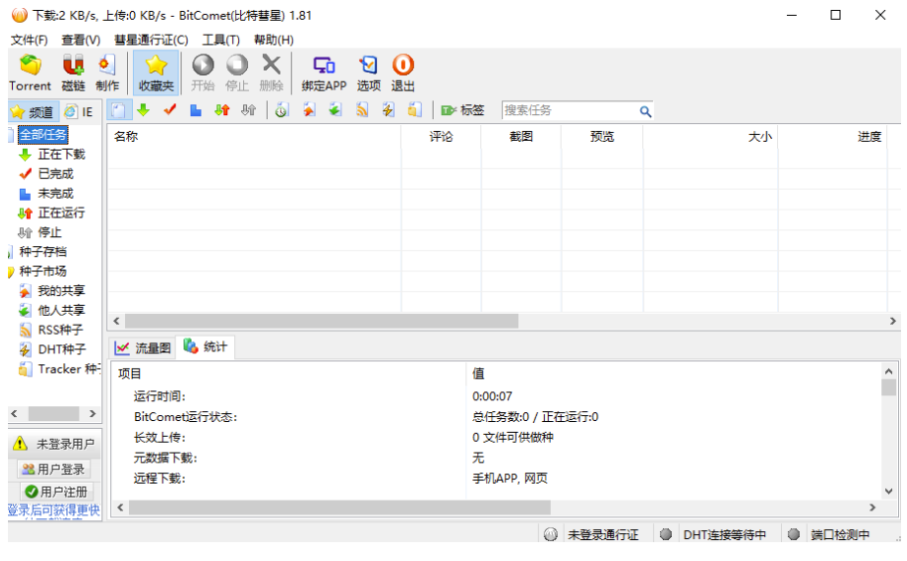Viewport: 907px width, 561px height.
Task: Click the 用户登录 button
Action: click(x=54, y=470)
